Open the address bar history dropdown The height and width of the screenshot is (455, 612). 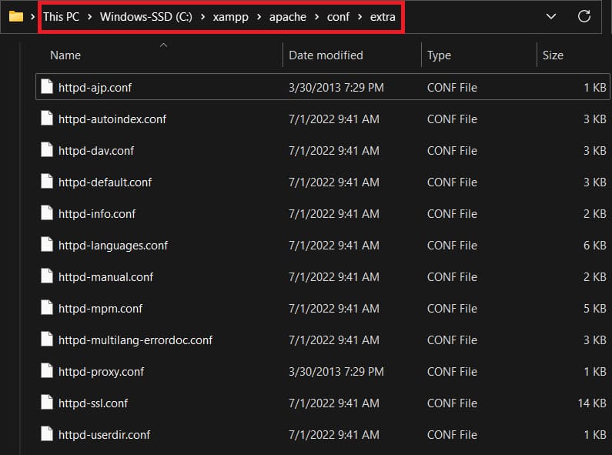coord(550,16)
